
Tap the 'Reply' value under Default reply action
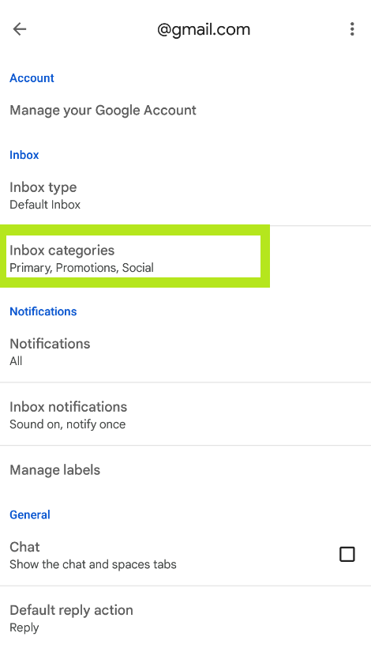[x=24, y=627]
